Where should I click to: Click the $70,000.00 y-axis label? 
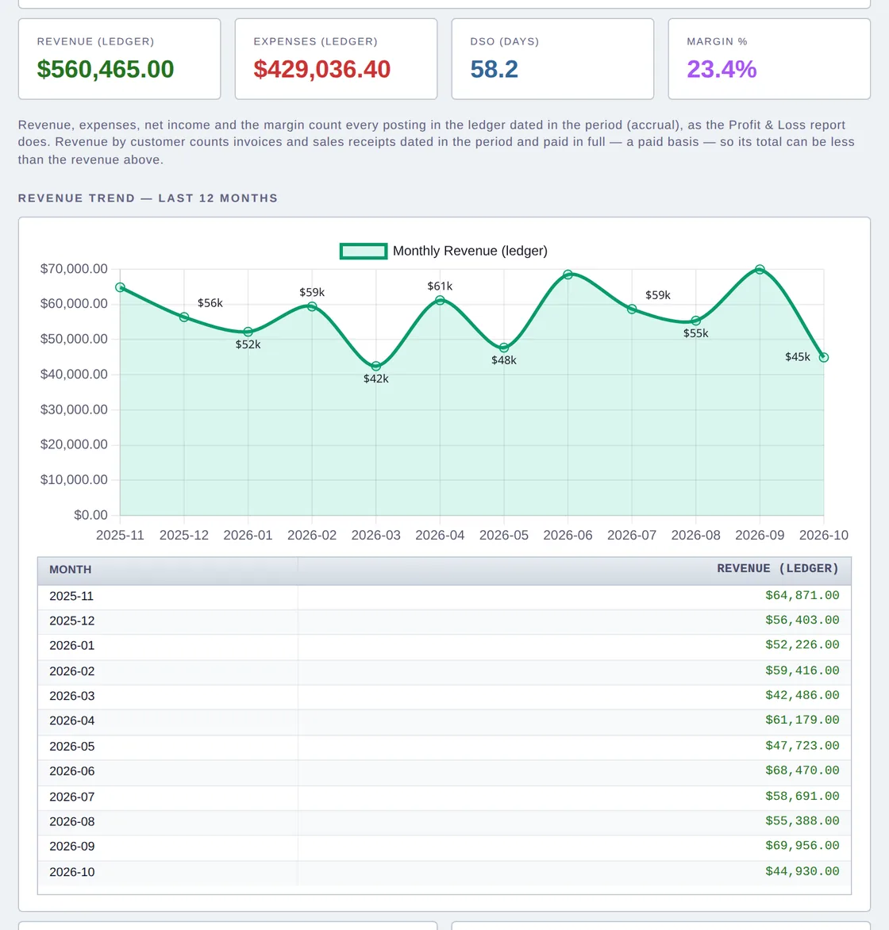tap(74, 269)
